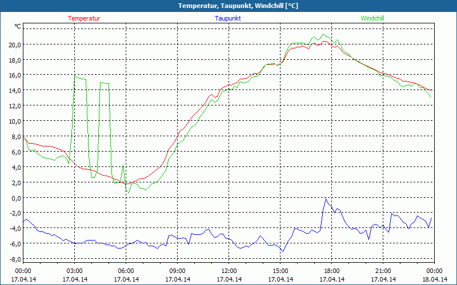Click the 21:00 time axis label
The image size is (457, 285).
pos(383,271)
